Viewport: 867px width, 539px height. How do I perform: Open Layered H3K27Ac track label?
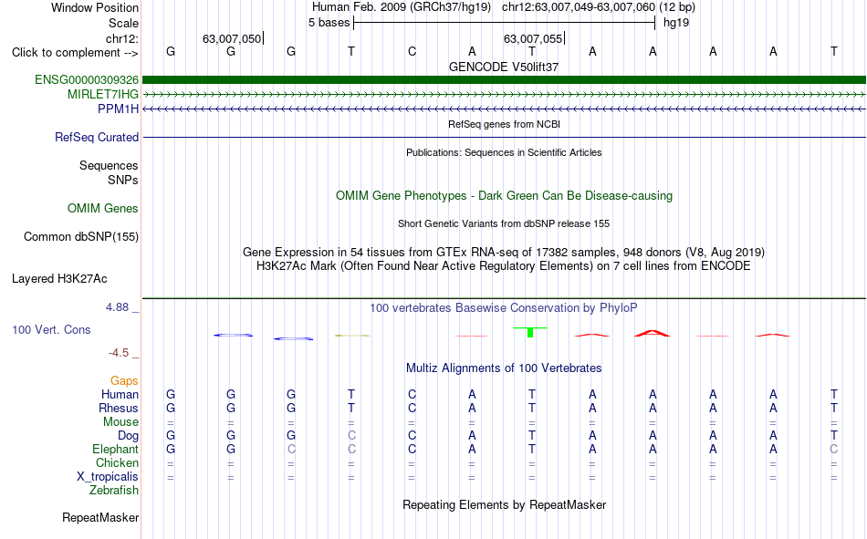[x=59, y=279]
